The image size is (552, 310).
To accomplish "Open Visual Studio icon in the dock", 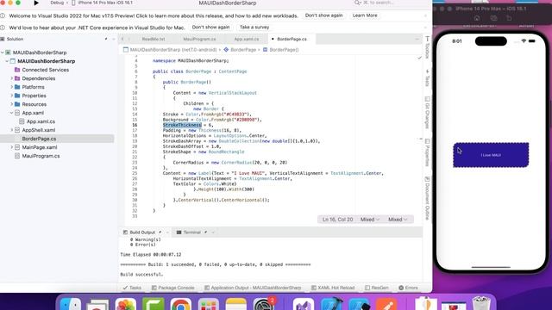I will click(x=304, y=304).
